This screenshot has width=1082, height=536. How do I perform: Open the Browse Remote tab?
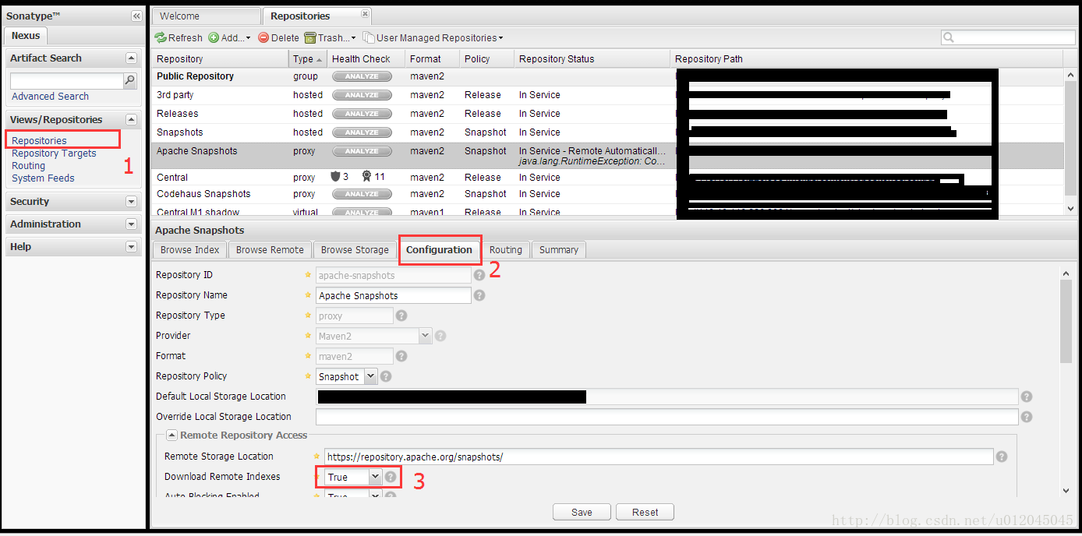pyautogui.click(x=270, y=250)
